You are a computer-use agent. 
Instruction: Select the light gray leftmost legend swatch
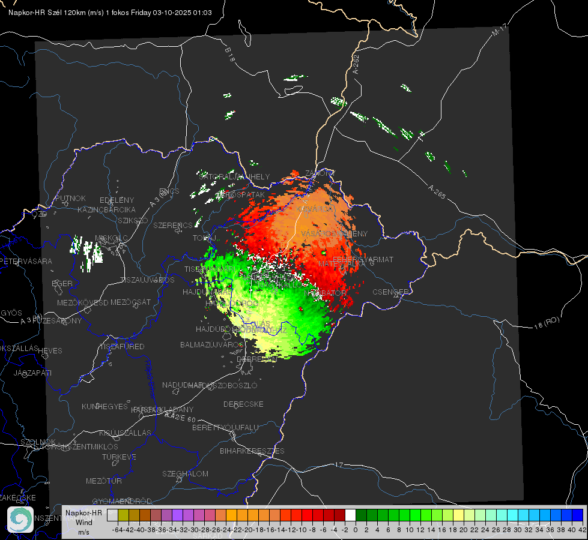[112, 515]
